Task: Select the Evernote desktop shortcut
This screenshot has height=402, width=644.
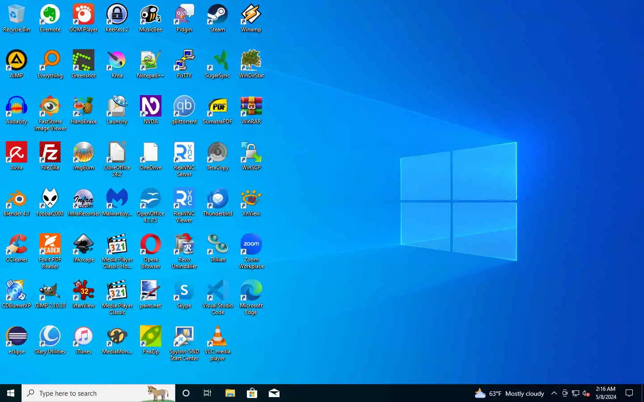Action: point(50,18)
